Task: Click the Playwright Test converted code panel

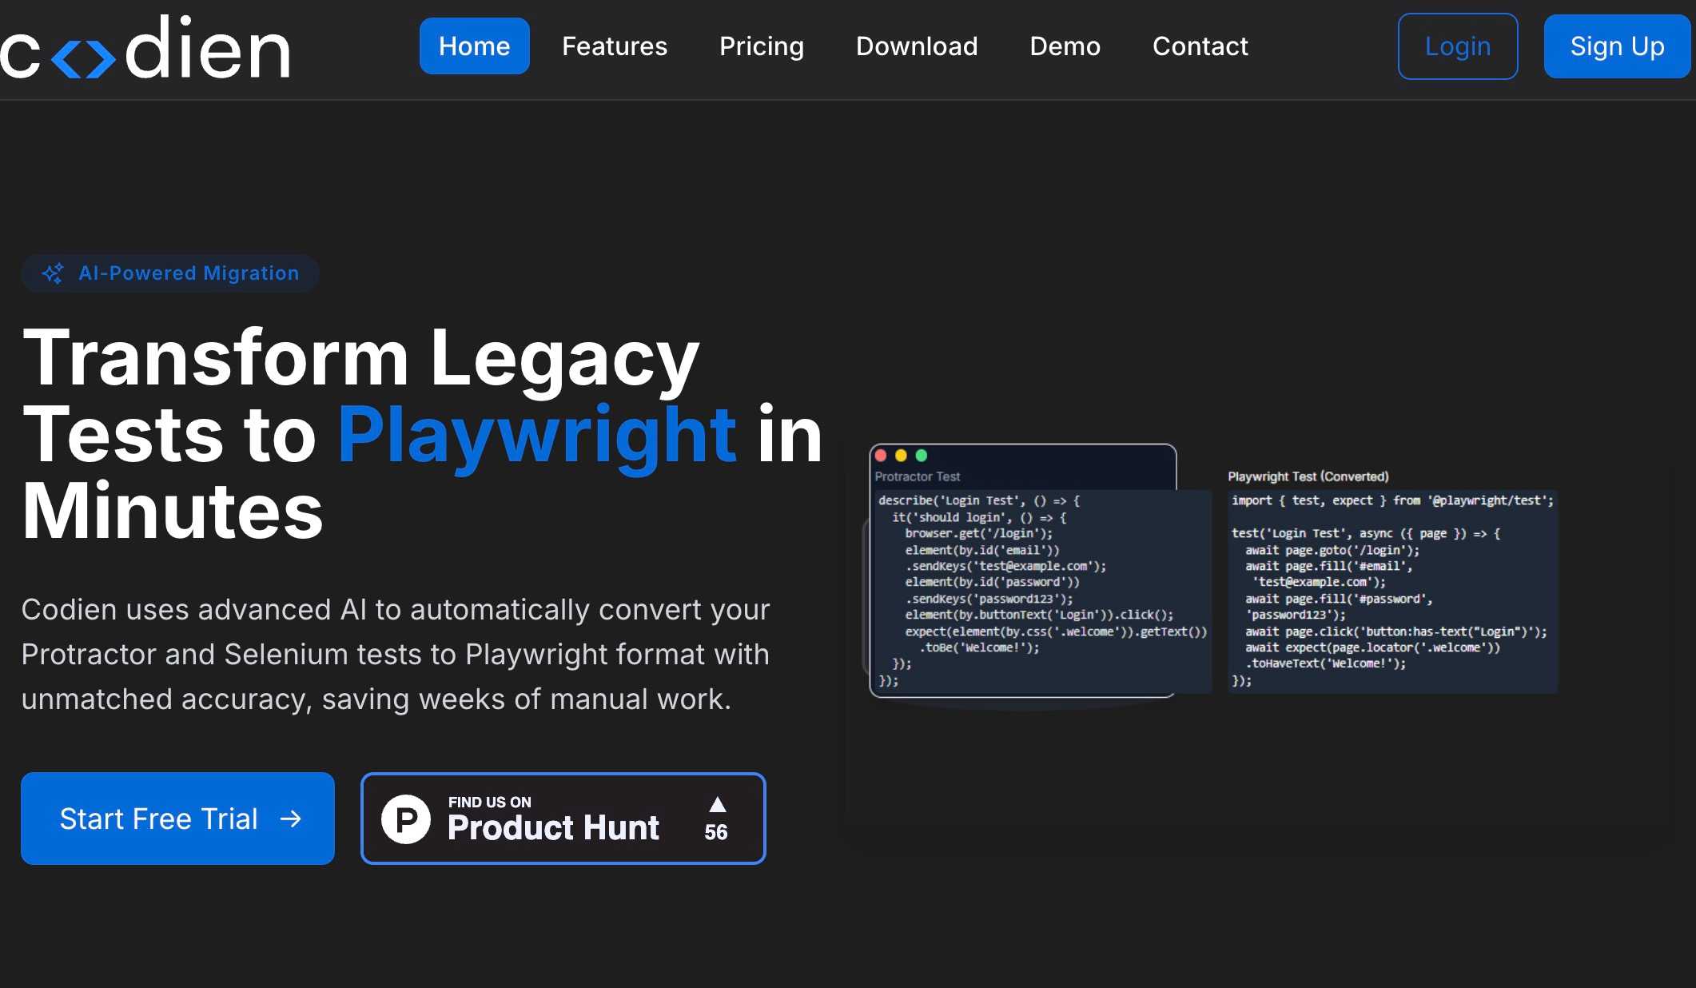Action: pyautogui.click(x=1391, y=590)
